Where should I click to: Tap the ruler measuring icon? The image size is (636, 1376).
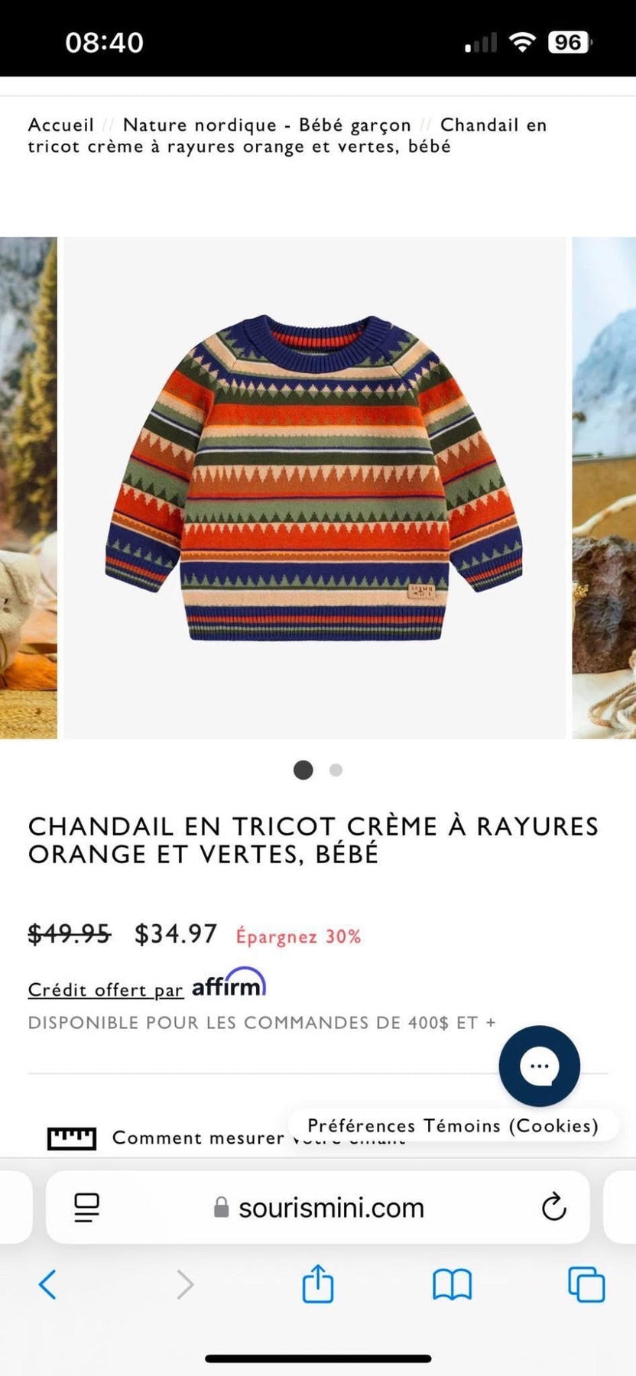point(72,1138)
